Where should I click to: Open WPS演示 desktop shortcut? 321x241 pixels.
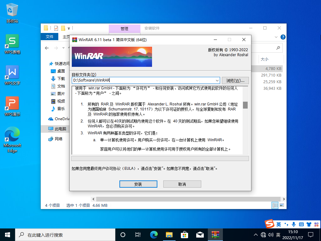12,106
